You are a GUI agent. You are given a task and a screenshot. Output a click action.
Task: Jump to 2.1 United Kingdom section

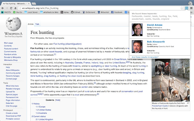click(x=45, y=119)
